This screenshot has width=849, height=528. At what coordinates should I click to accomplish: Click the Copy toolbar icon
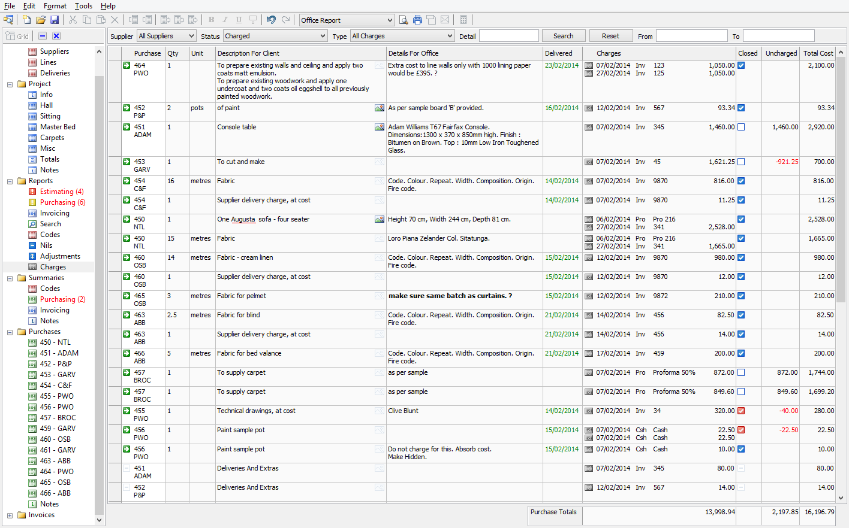tap(87, 20)
